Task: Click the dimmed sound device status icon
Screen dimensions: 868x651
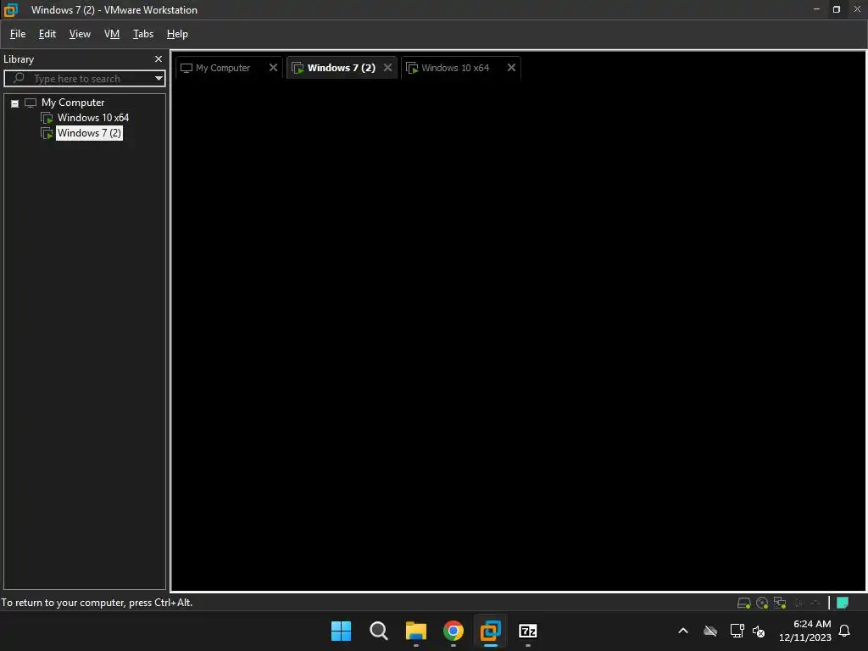Action: [x=798, y=603]
